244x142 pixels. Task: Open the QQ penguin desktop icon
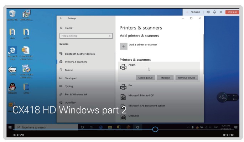12,87
